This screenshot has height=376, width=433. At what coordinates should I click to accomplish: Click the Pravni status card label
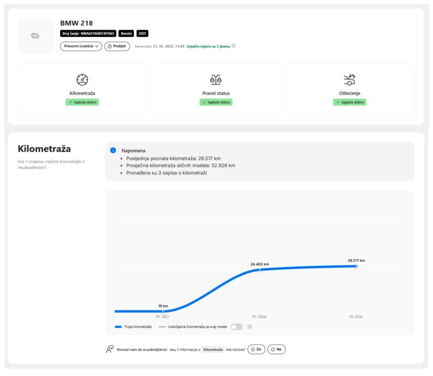coord(216,93)
